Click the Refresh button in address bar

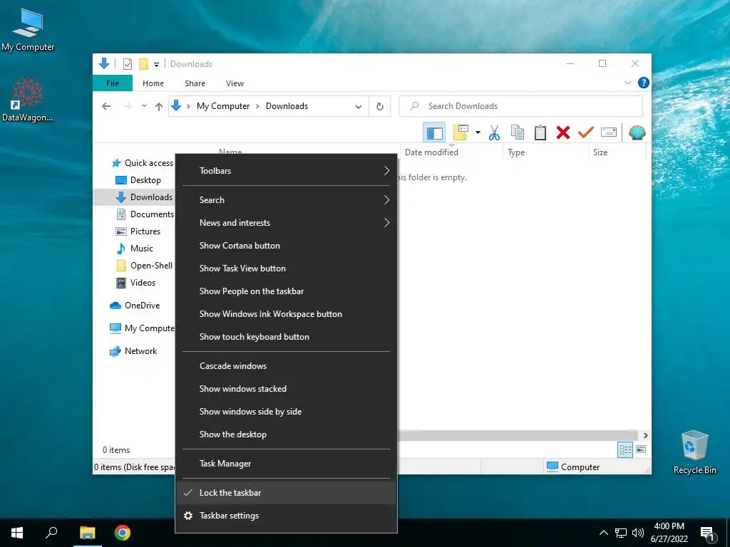[380, 107]
